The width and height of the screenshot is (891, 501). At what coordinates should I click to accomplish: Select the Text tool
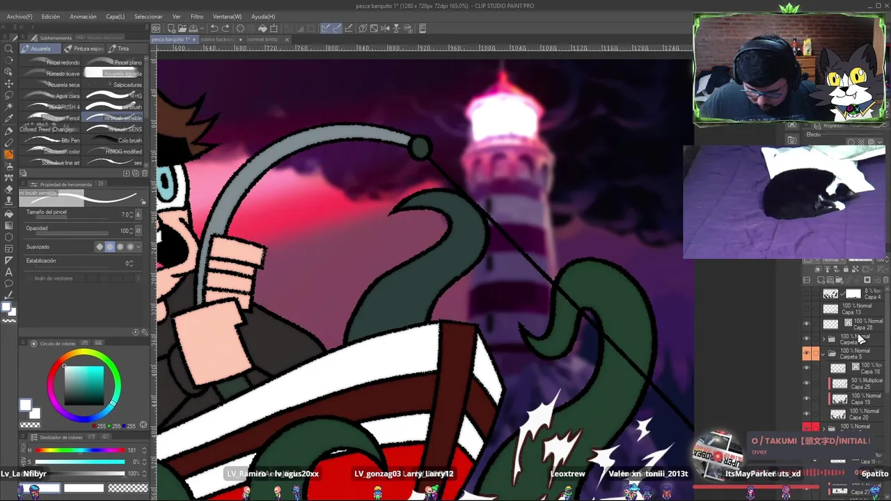pyautogui.click(x=9, y=271)
